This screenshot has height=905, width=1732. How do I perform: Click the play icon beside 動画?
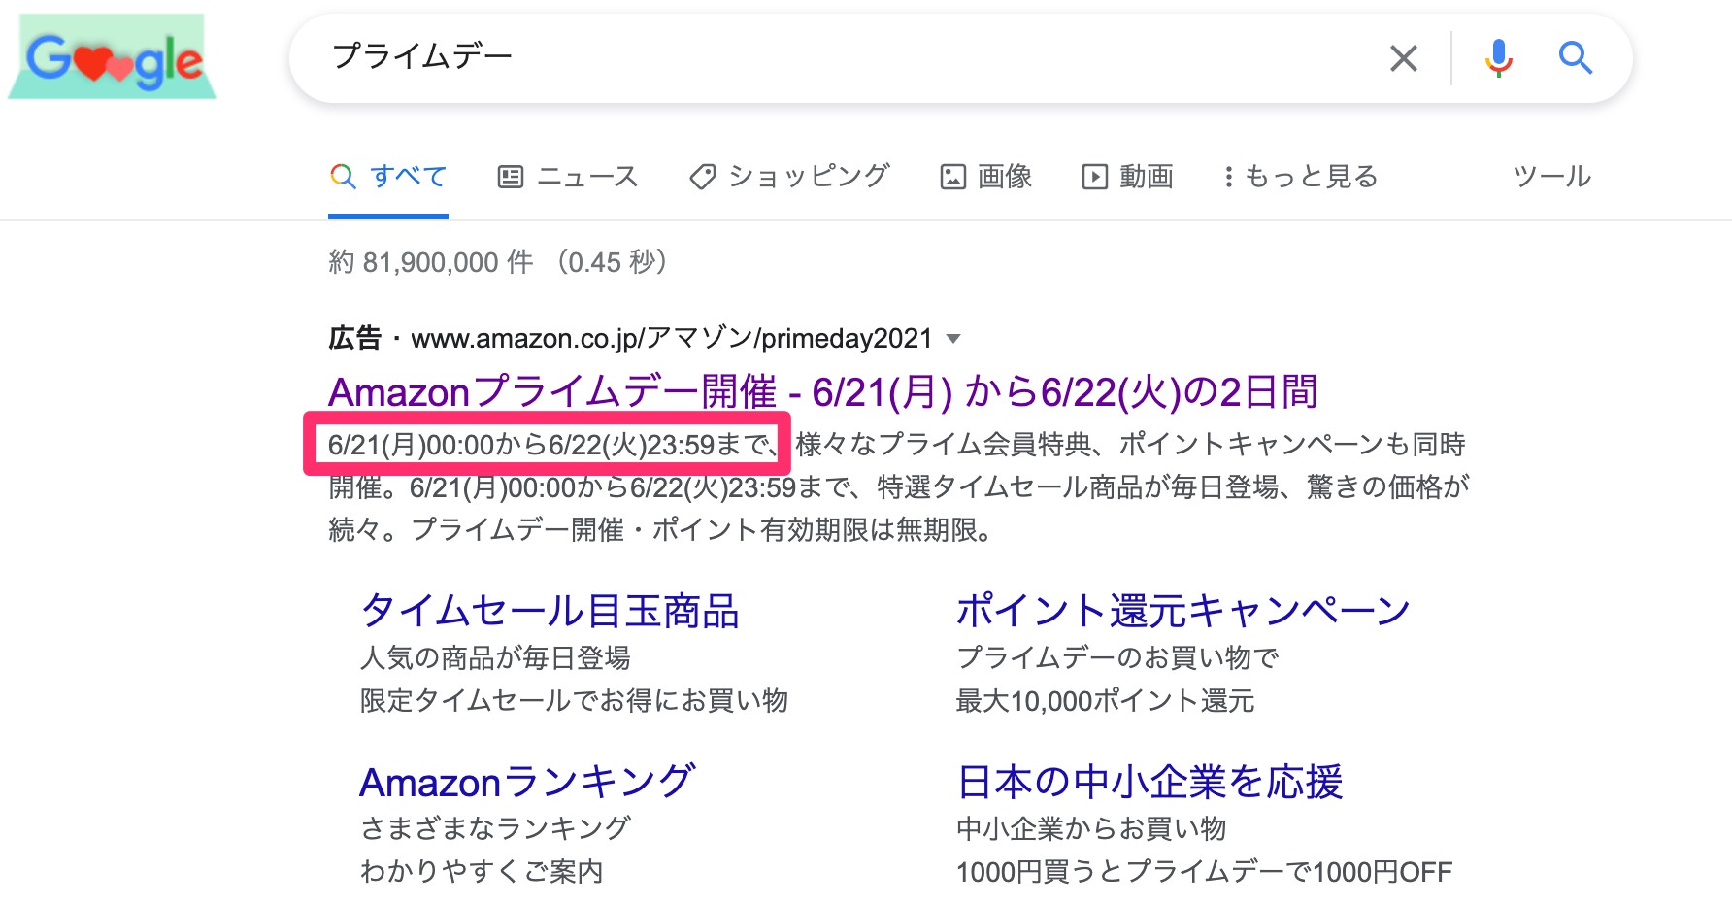[1095, 177]
